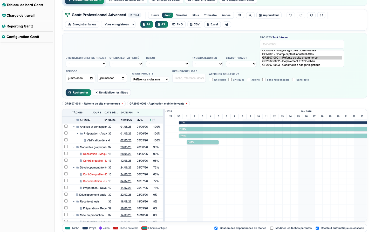Open the Tri des projets dropdown
Image resolution: width=375 pixels, height=232 pixels.
tap(149, 79)
